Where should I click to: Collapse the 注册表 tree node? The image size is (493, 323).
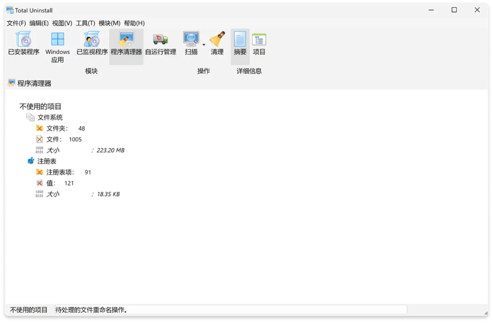click(x=47, y=161)
